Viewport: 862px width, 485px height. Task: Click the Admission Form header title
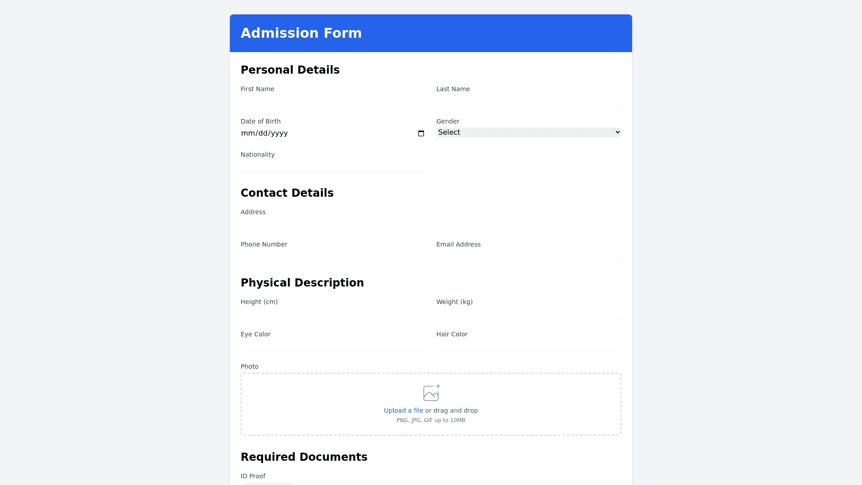coord(301,33)
